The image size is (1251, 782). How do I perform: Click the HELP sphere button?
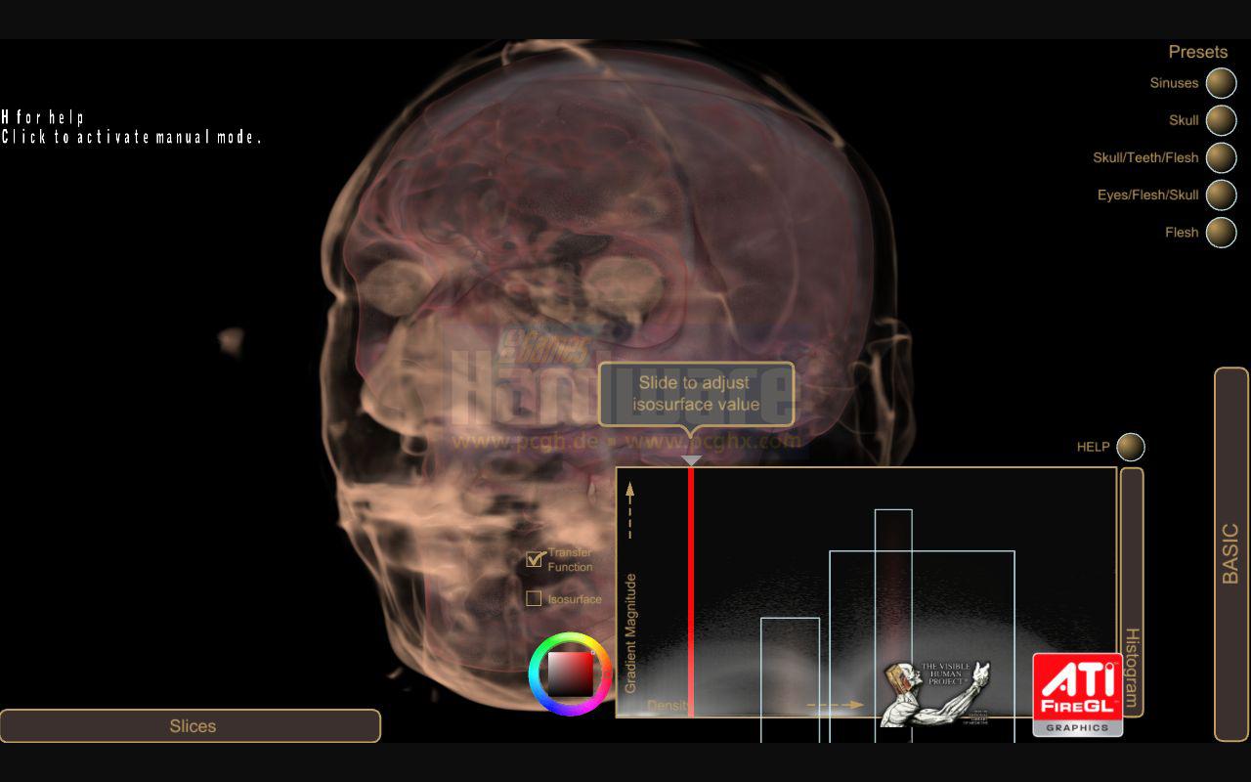coord(1130,447)
